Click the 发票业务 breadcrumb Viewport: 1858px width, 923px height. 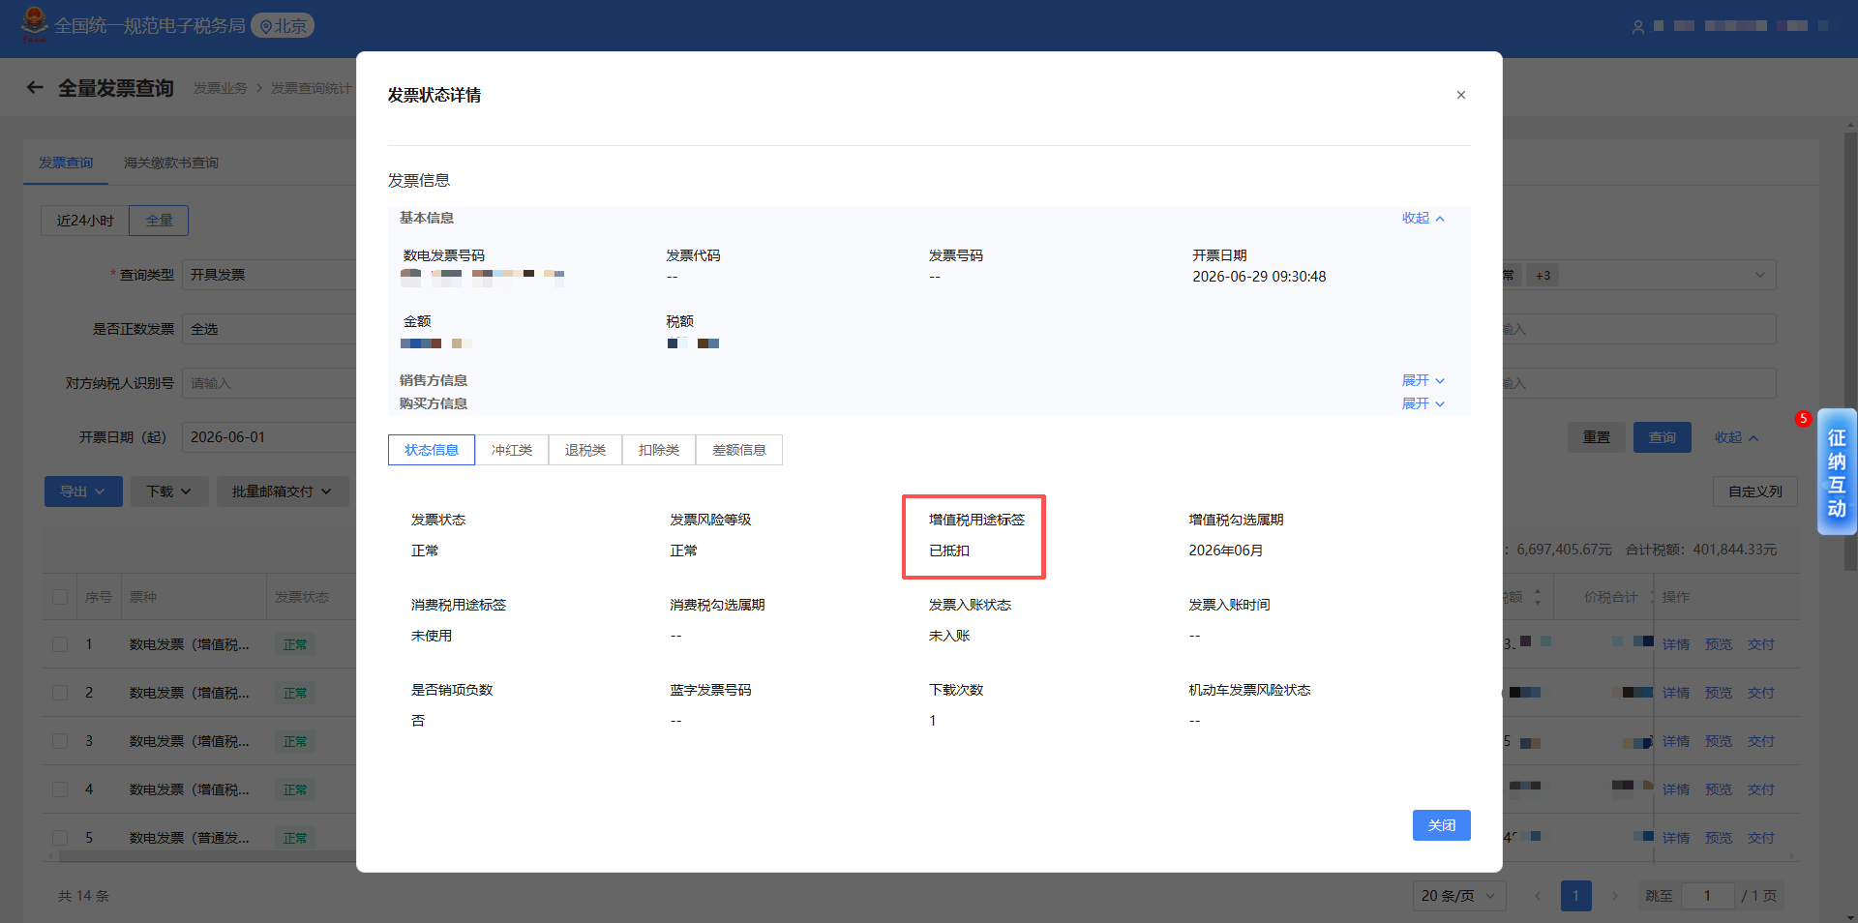[220, 88]
